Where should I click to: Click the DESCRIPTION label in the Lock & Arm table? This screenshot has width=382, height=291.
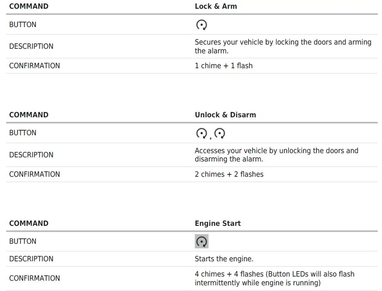point(31,46)
